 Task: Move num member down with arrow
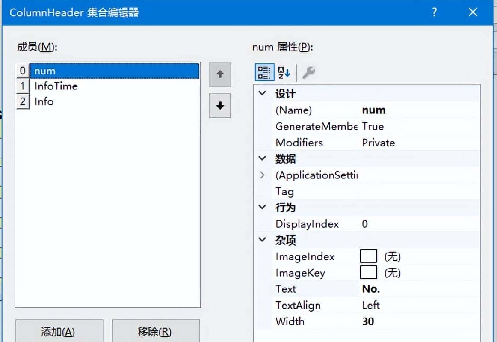pos(219,106)
